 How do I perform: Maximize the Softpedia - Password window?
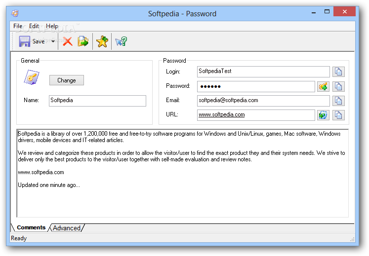click(327, 11)
